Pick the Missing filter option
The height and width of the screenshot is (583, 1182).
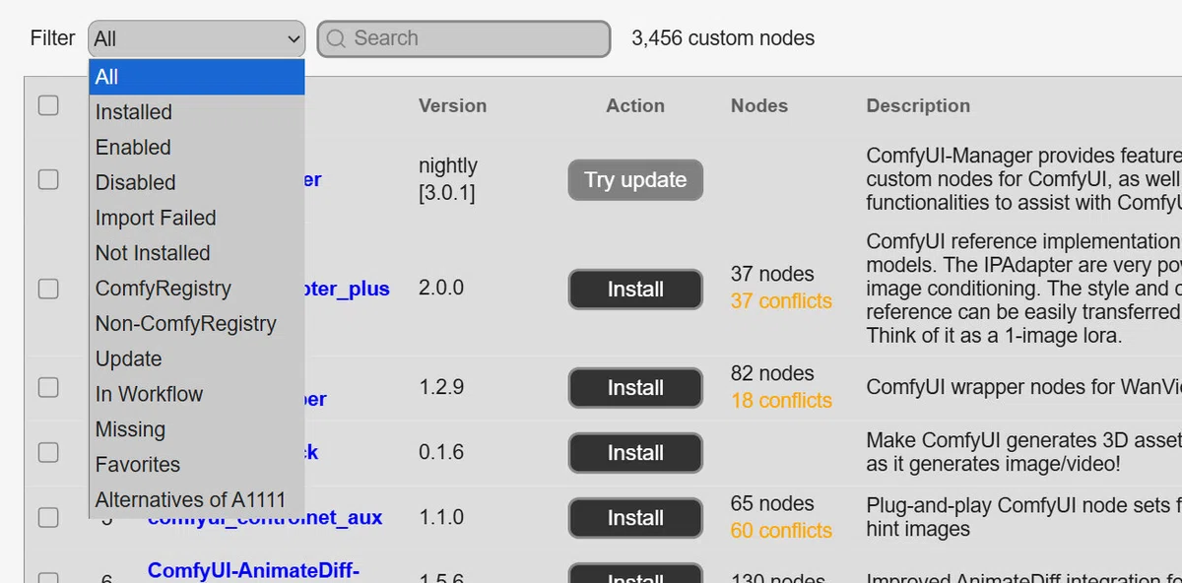(197, 429)
